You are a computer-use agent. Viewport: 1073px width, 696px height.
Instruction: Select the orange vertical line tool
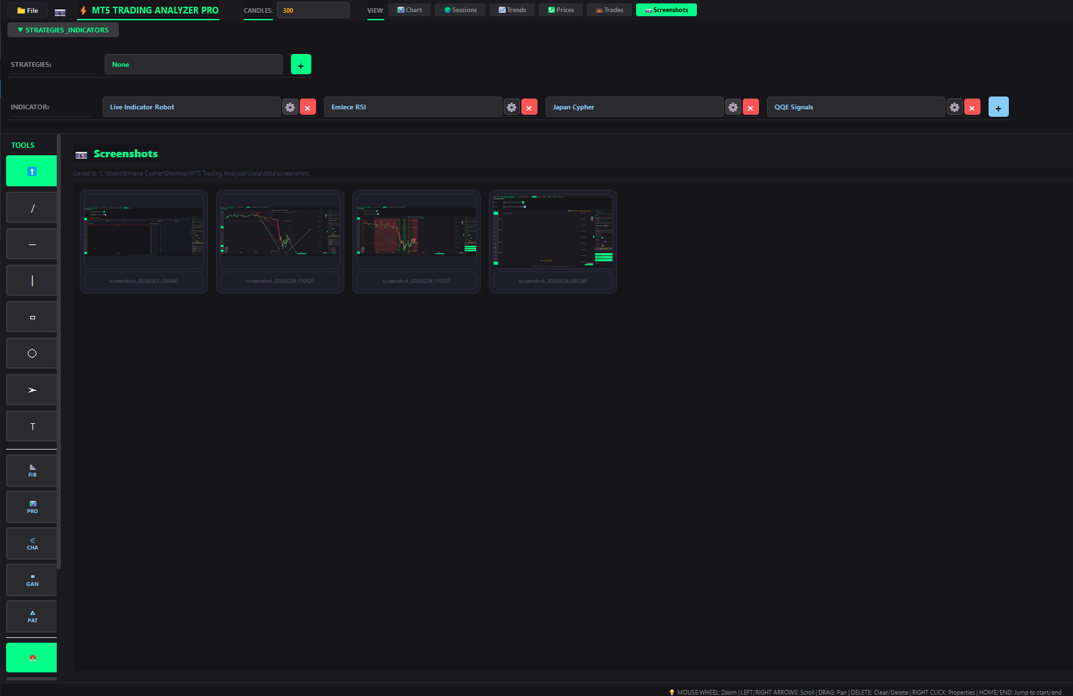32,281
